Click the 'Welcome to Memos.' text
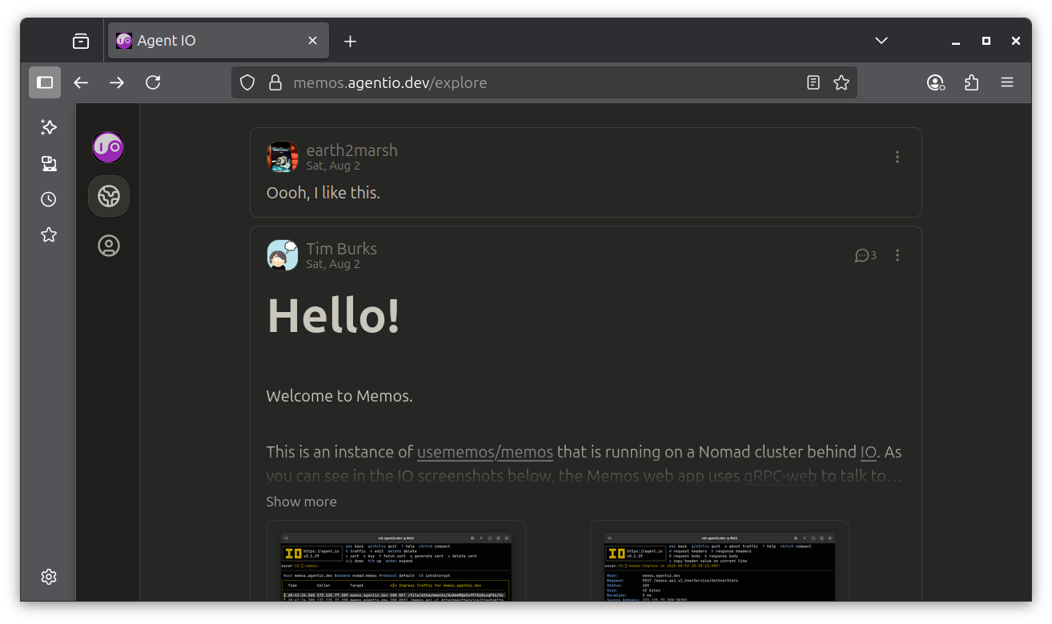The width and height of the screenshot is (1052, 624). (x=339, y=396)
